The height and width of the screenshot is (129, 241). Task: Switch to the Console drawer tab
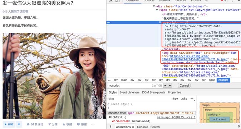[x=142, y=127]
